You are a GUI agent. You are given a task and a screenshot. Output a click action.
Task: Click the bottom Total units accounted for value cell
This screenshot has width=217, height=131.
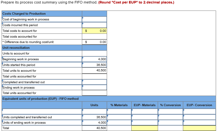pyautogui.click(x=94, y=93)
